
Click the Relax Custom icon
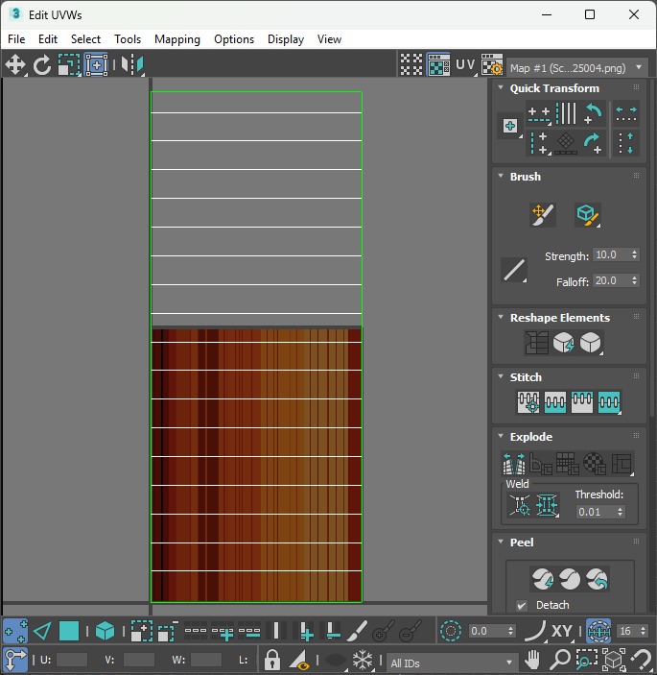[x=591, y=343]
